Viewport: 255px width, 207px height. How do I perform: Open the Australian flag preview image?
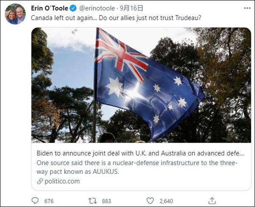tap(141, 85)
